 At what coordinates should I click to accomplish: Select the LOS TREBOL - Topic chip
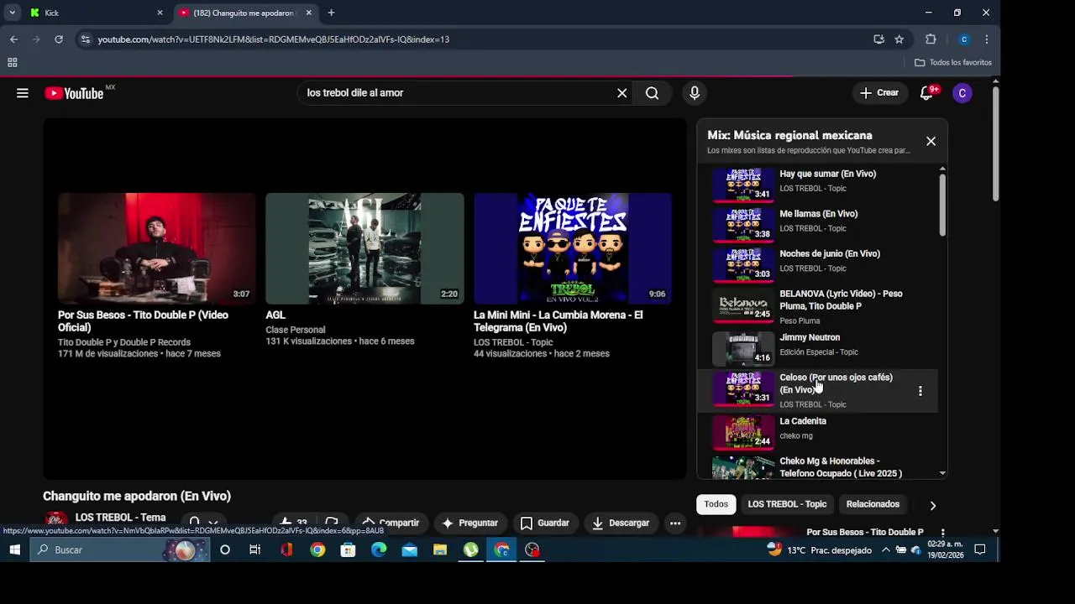click(x=787, y=504)
